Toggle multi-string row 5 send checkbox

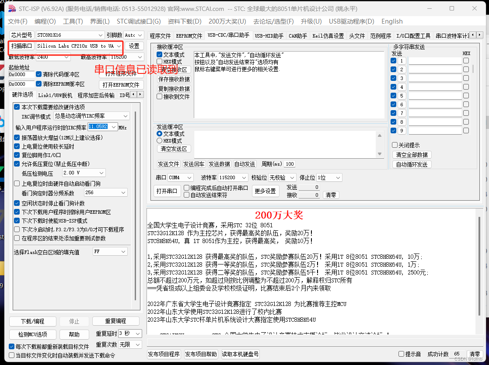(394, 96)
